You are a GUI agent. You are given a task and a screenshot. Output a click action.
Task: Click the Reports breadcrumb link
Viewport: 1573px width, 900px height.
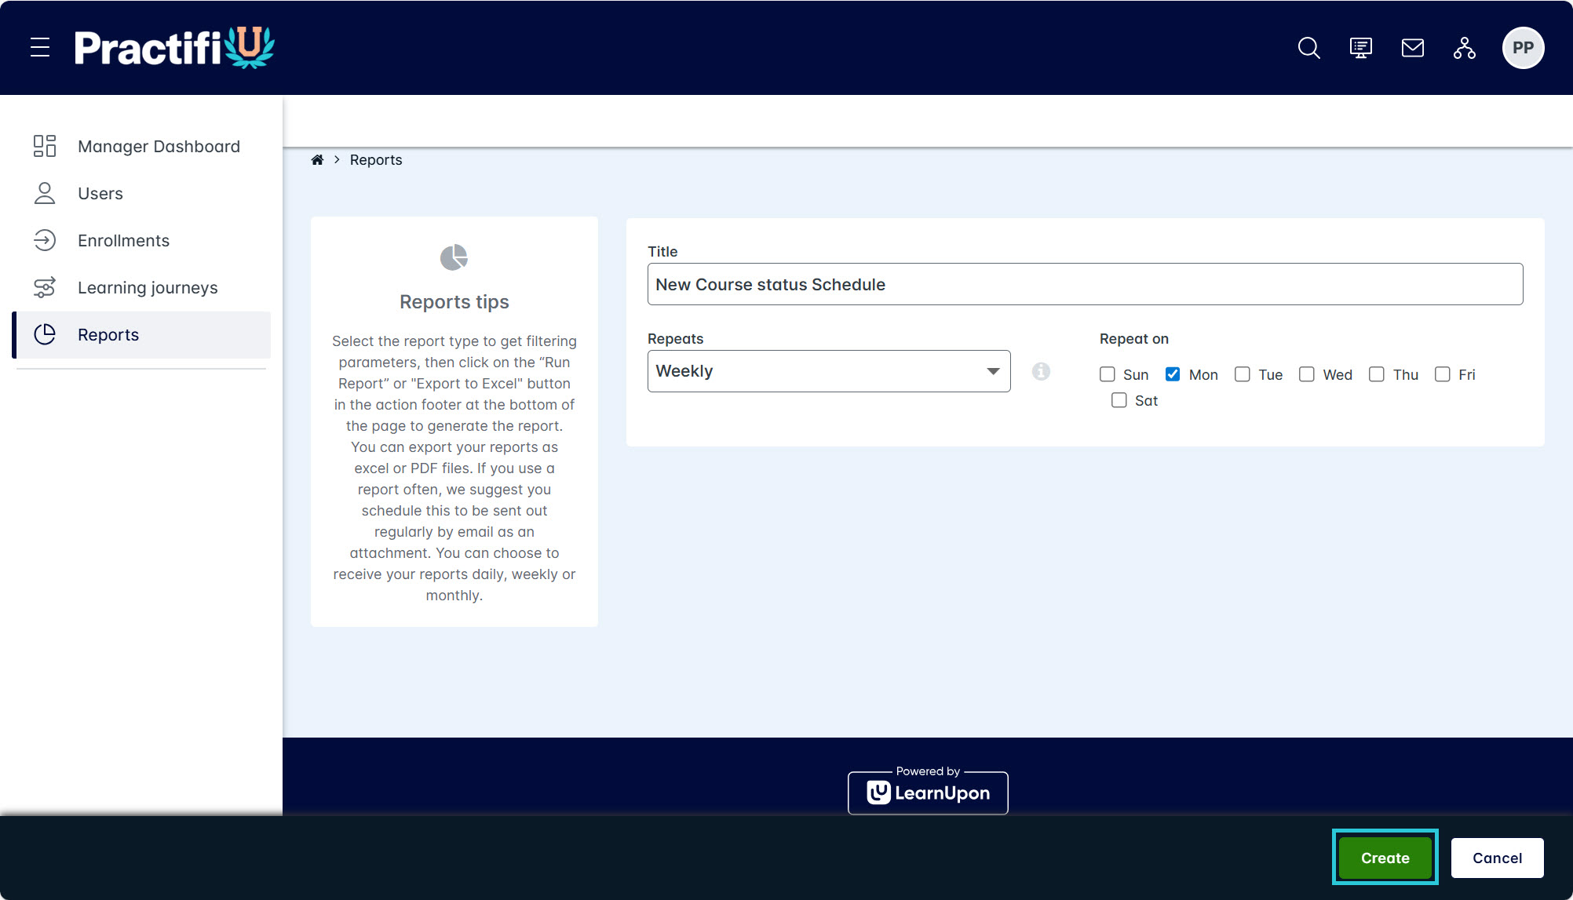(376, 160)
